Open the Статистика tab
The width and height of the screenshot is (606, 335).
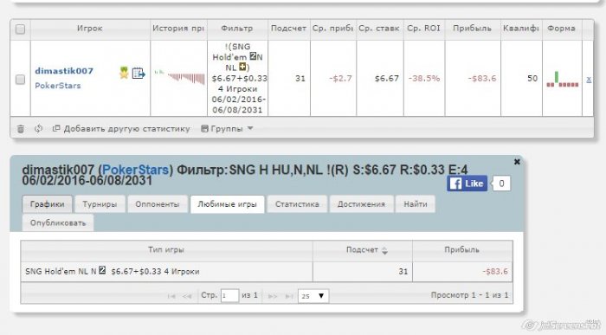click(297, 204)
